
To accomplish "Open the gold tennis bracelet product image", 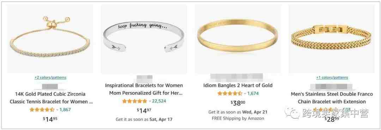I will (x=50, y=39).
